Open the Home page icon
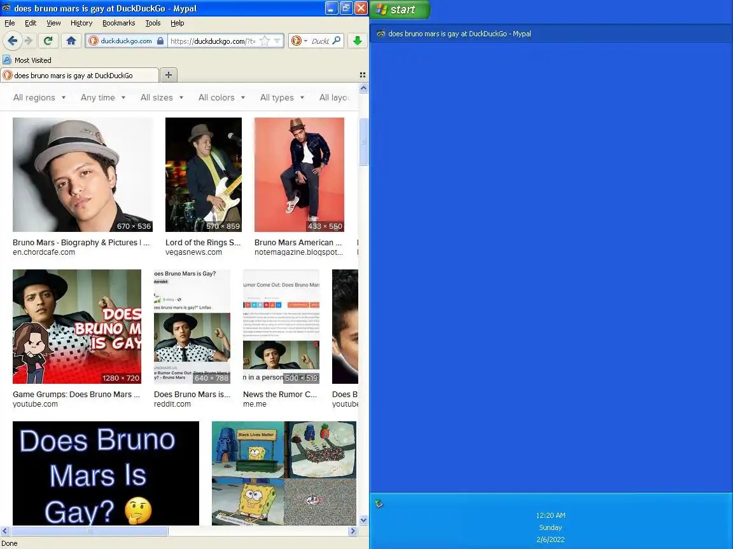The width and height of the screenshot is (733, 549). point(71,41)
